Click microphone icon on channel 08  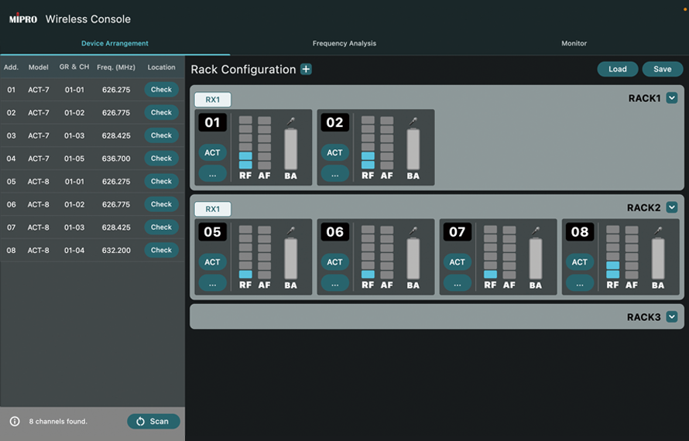[x=658, y=231]
